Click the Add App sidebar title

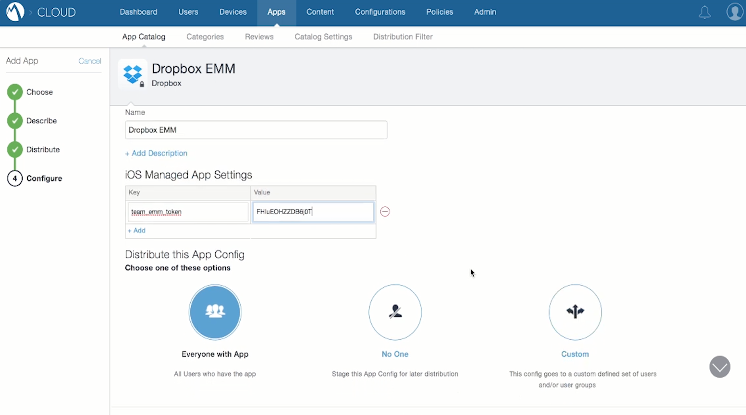pyautogui.click(x=22, y=61)
